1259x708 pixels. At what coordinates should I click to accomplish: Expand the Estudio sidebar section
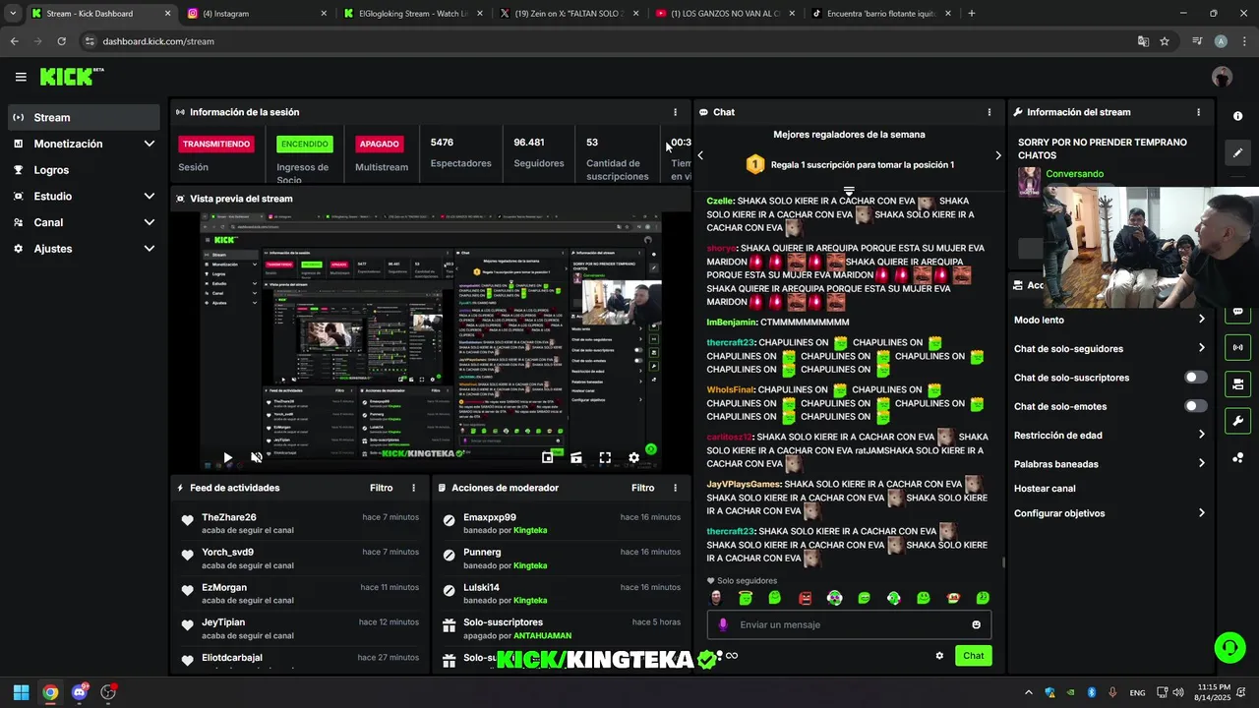click(x=84, y=196)
